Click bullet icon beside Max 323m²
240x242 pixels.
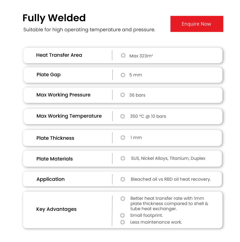[123, 55]
